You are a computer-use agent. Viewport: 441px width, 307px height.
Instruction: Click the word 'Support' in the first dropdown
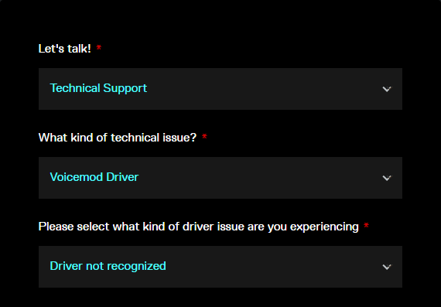(125, 88)
